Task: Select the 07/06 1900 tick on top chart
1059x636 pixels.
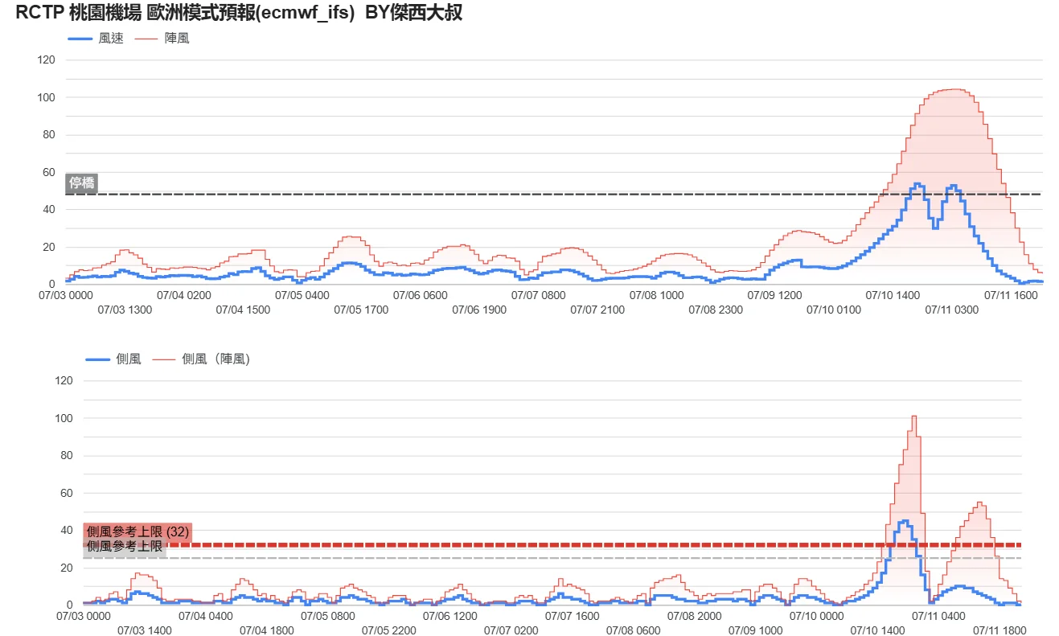Action: coord(479,309)
